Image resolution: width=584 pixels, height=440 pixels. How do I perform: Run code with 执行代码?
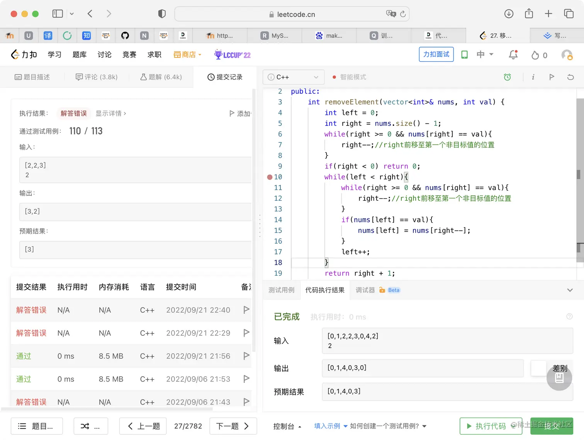click(491, 426)
